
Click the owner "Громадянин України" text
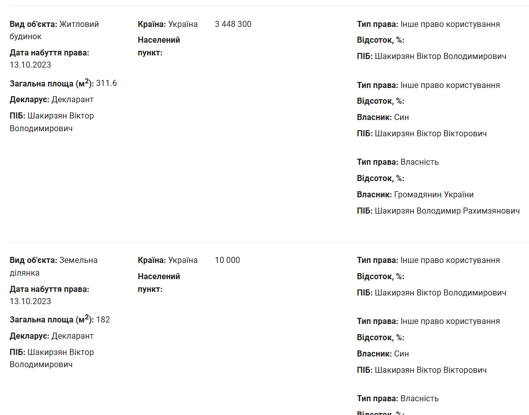434,195
